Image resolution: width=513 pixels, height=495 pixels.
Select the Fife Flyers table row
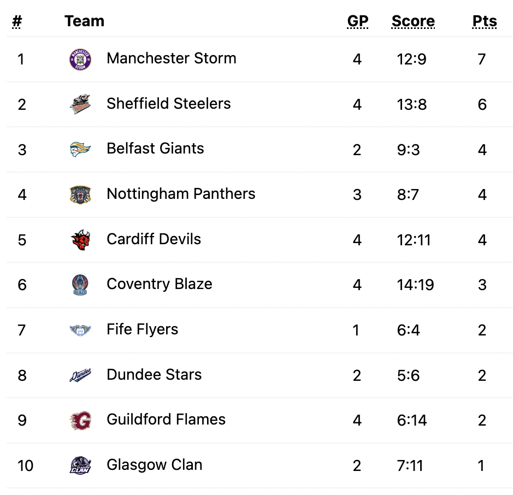coord(260,330)
